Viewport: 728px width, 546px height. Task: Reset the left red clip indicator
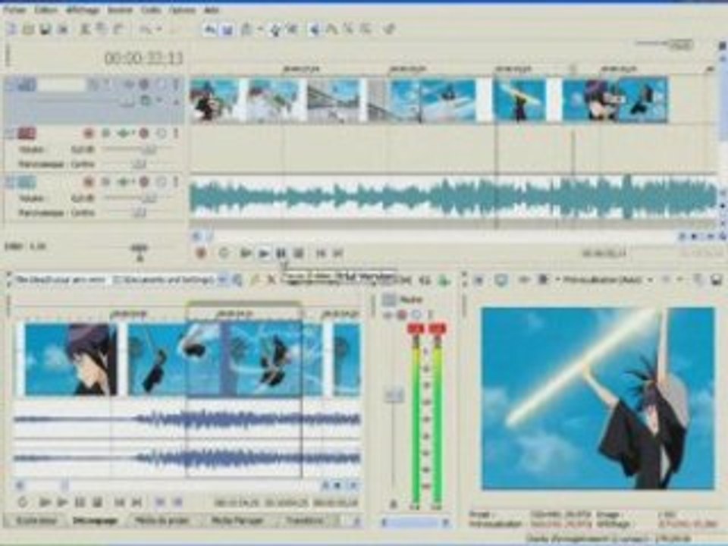point(416,328)
